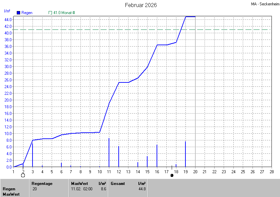Click the rain bar at day 3

pyautogui.click(x=33, y=155)
